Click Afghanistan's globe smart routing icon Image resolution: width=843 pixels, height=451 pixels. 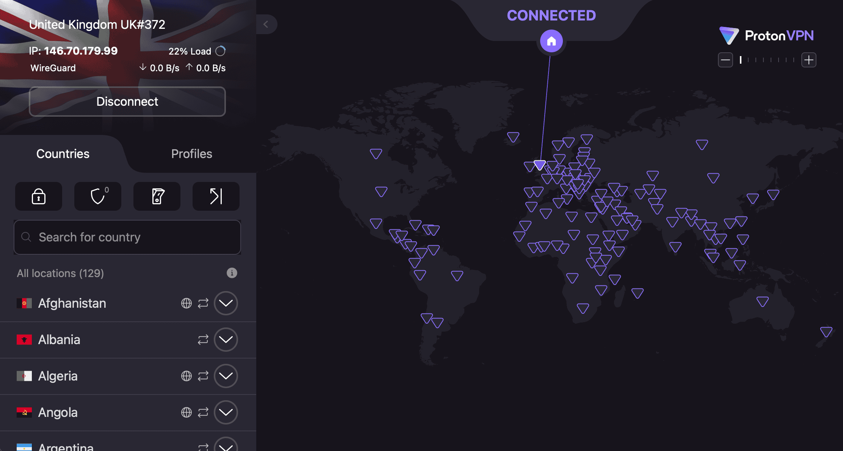pyautogui.click(x=186, y=303)
